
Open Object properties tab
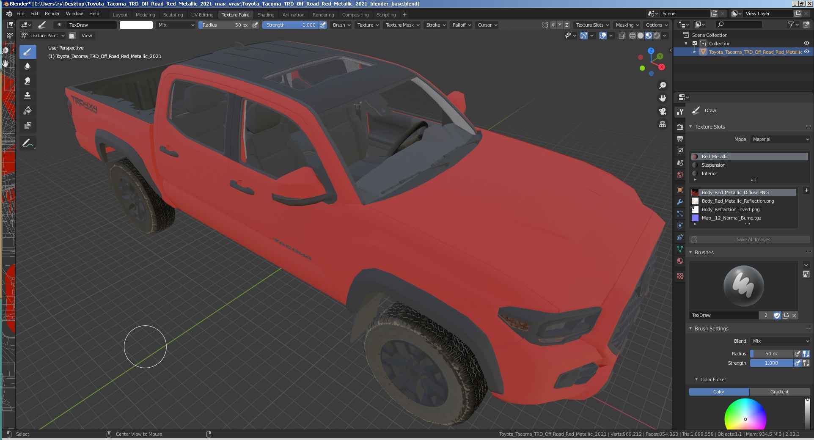(680, 190)
